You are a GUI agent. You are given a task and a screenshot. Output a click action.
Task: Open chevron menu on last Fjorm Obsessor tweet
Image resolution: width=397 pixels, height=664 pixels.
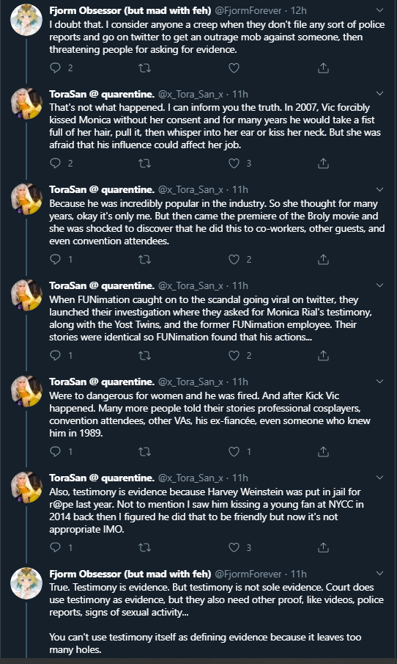pyautogui.click(x=379, y=573)
